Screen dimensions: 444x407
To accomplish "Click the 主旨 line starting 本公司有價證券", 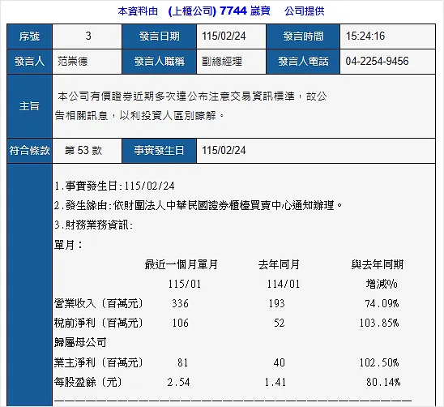I will click(x=192, y=96).
